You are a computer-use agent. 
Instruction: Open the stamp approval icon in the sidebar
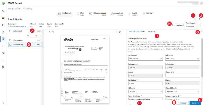3,32
